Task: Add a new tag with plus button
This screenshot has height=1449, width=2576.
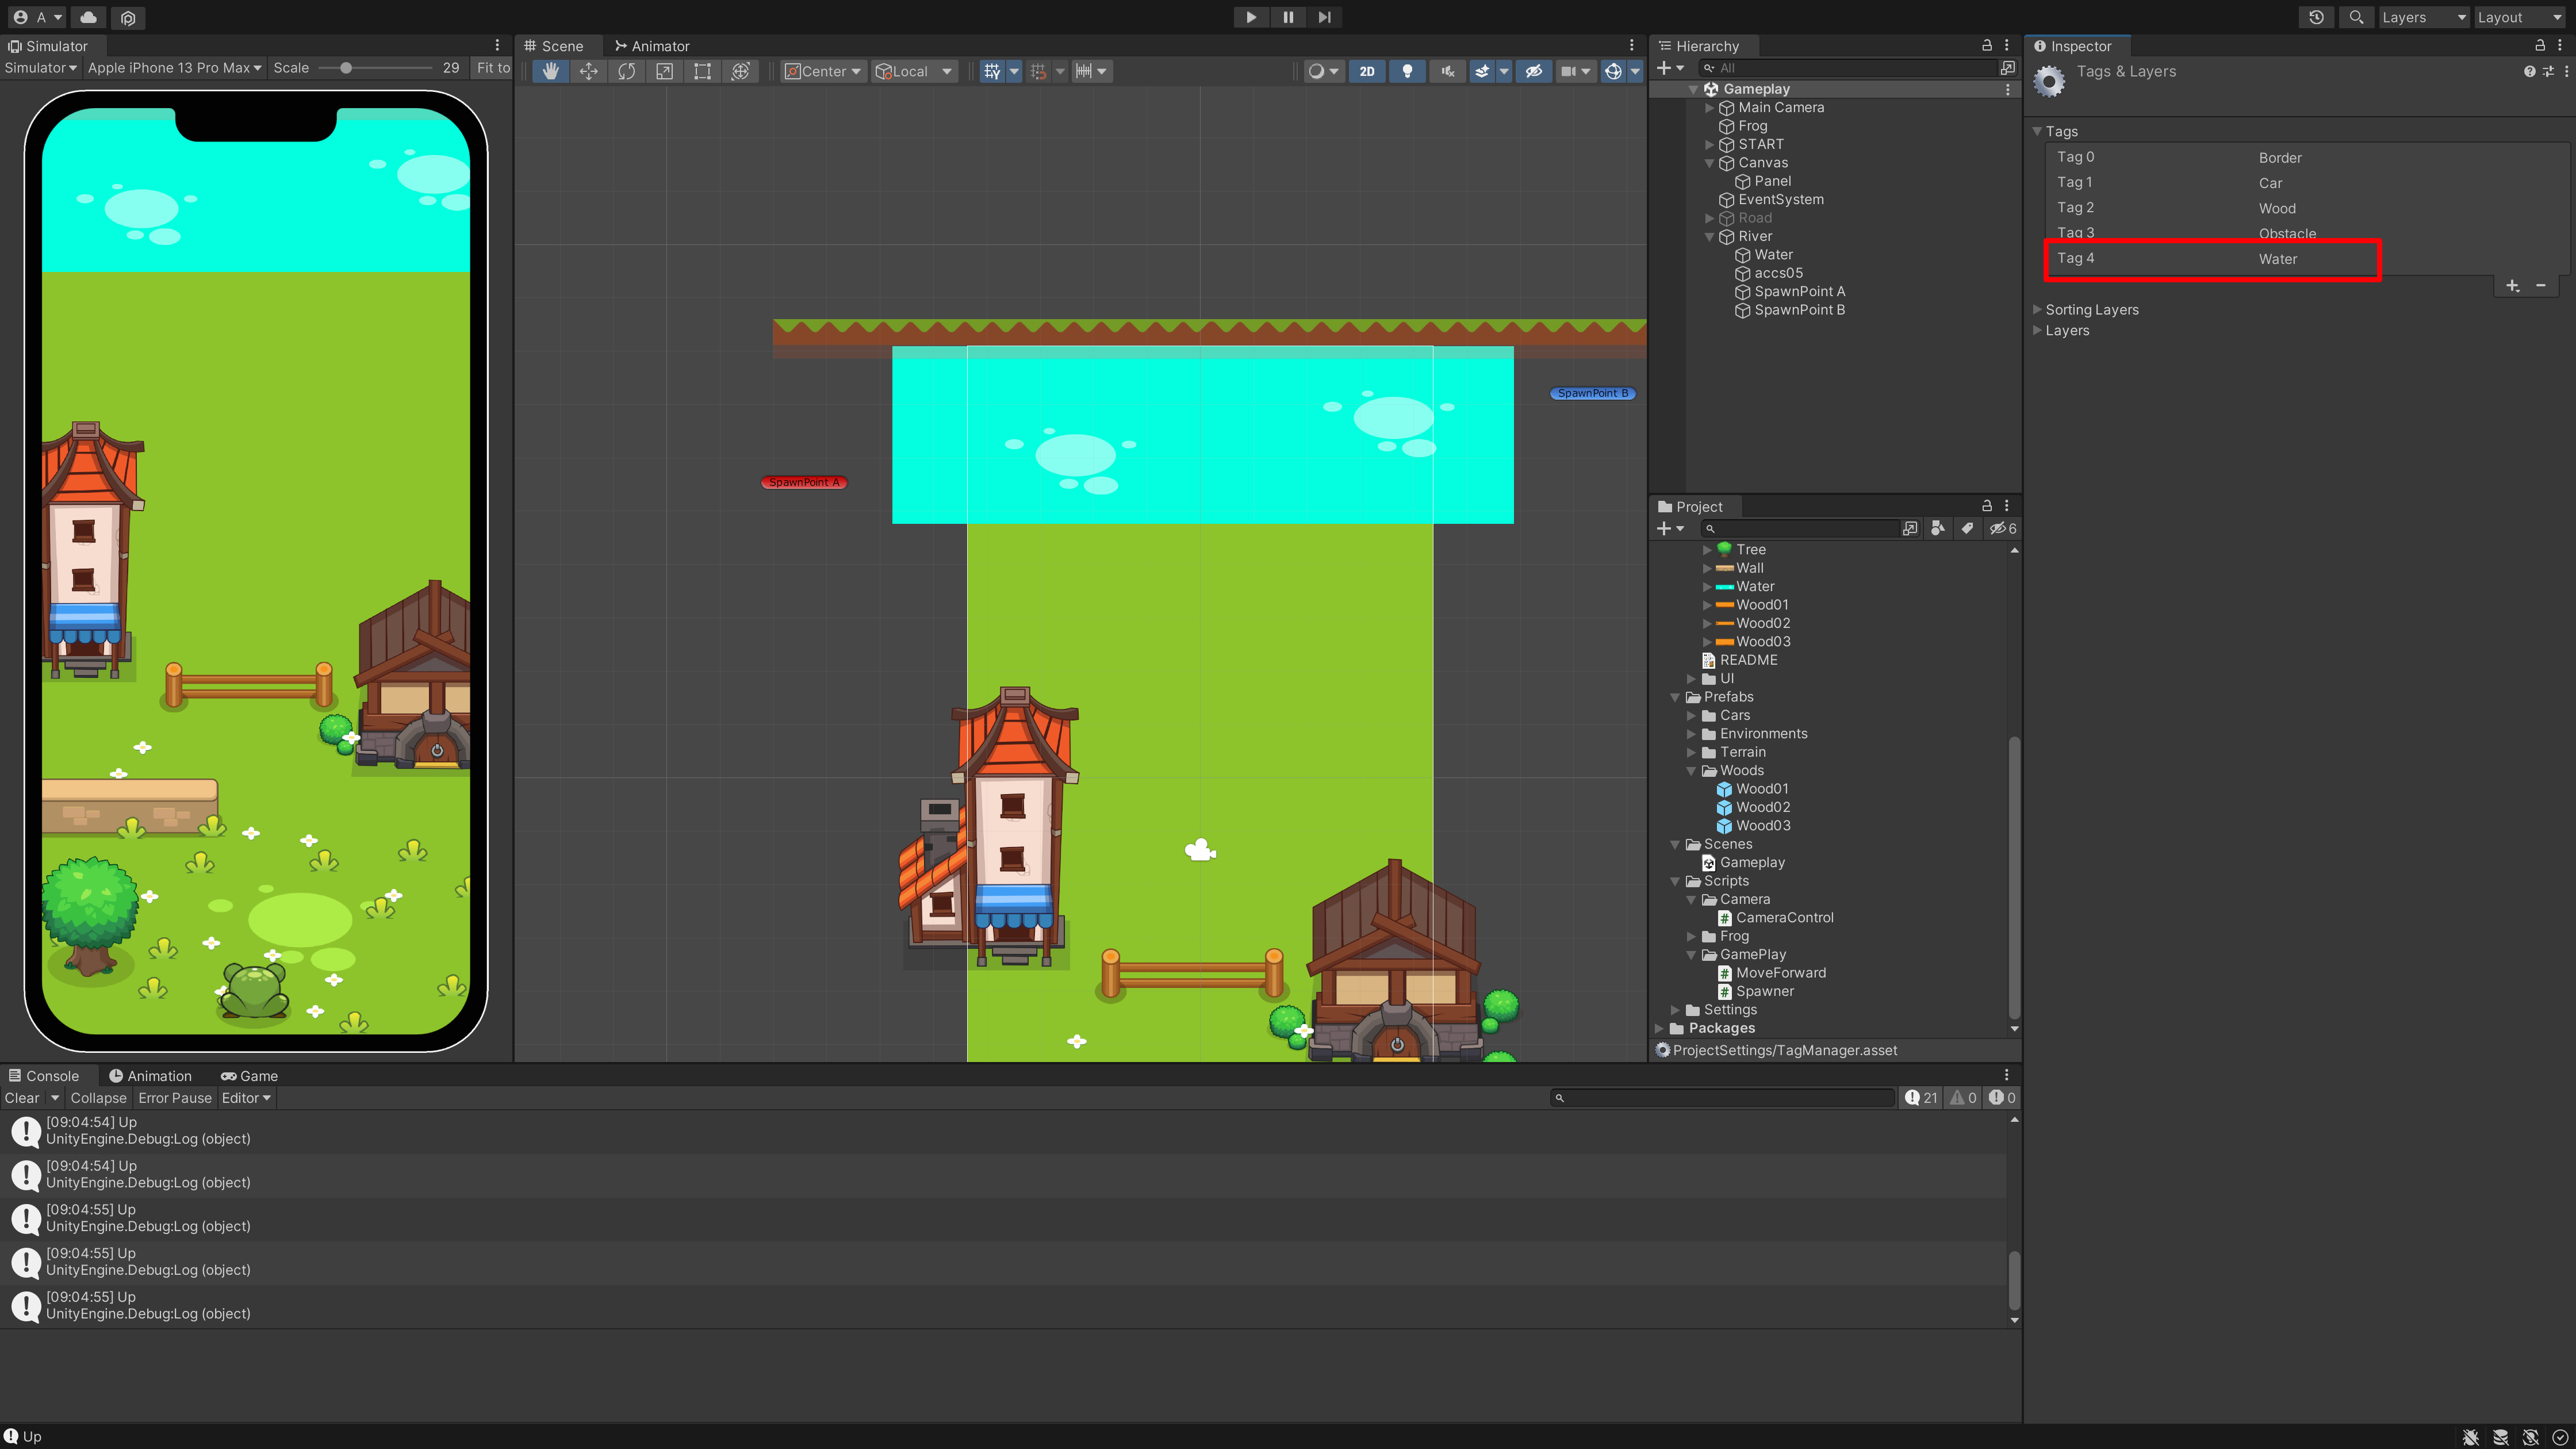Action: [x=2512, y=286]
